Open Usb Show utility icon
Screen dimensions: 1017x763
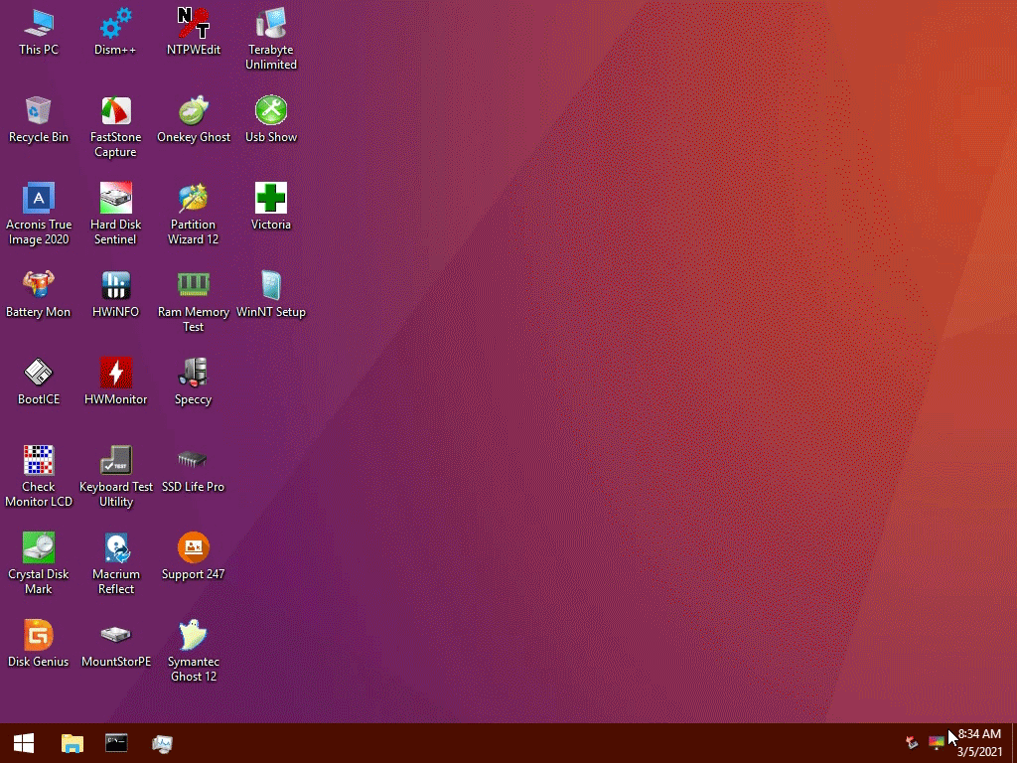[271, 119]
